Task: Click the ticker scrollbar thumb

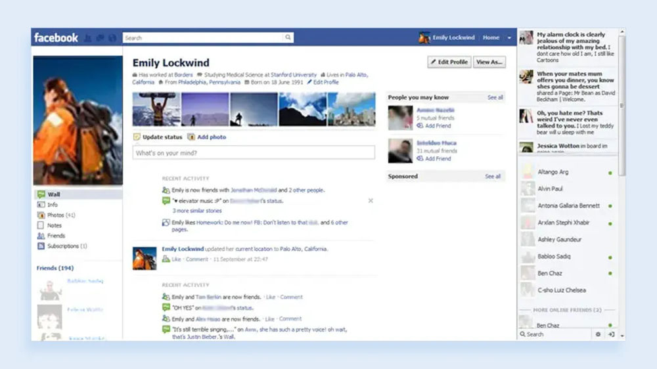Action: (622, 106)
